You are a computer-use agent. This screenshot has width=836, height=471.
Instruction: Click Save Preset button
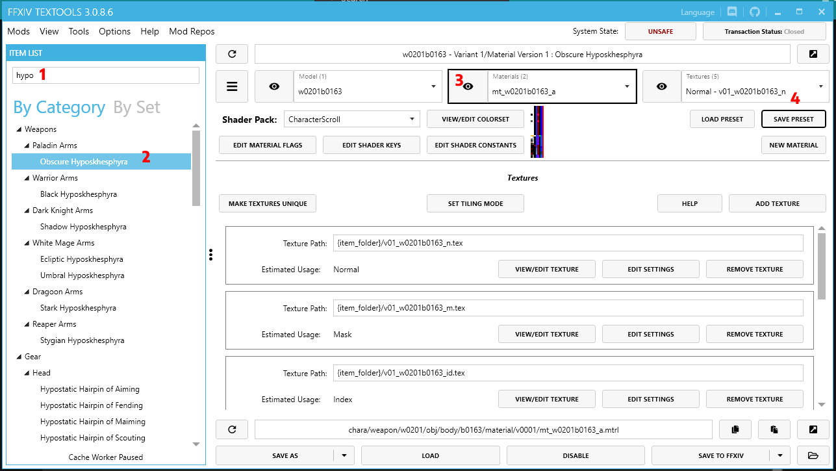793,120
